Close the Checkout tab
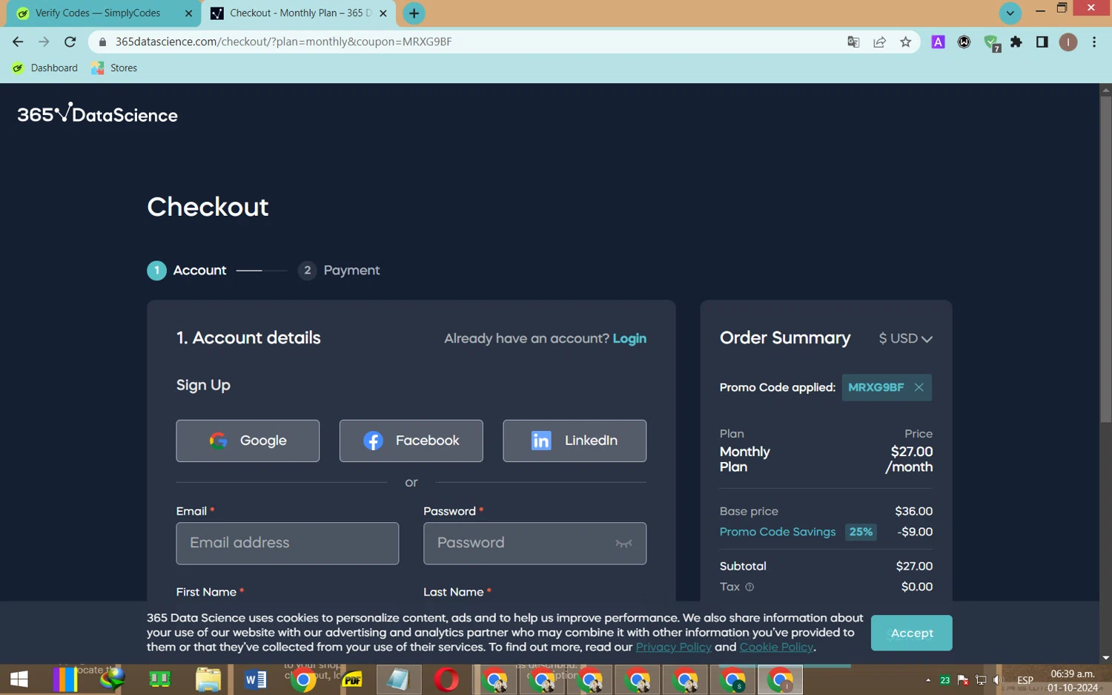The width and height of the screenshot is (1112, 695). coord(383,13)
